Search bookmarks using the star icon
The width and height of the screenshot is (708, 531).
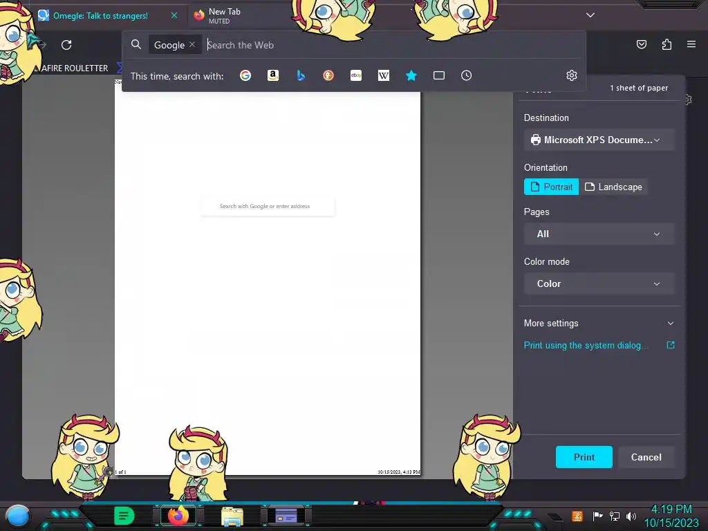[x=411, y=75]
